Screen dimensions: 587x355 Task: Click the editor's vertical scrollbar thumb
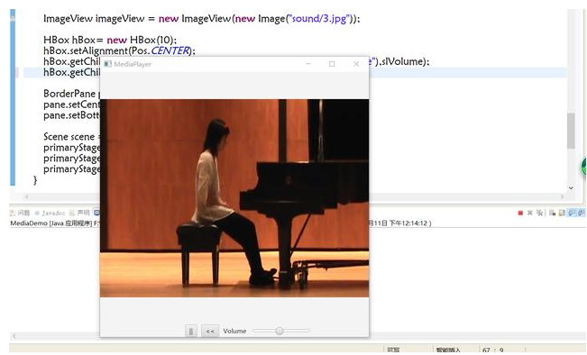[x=571, y=131]
